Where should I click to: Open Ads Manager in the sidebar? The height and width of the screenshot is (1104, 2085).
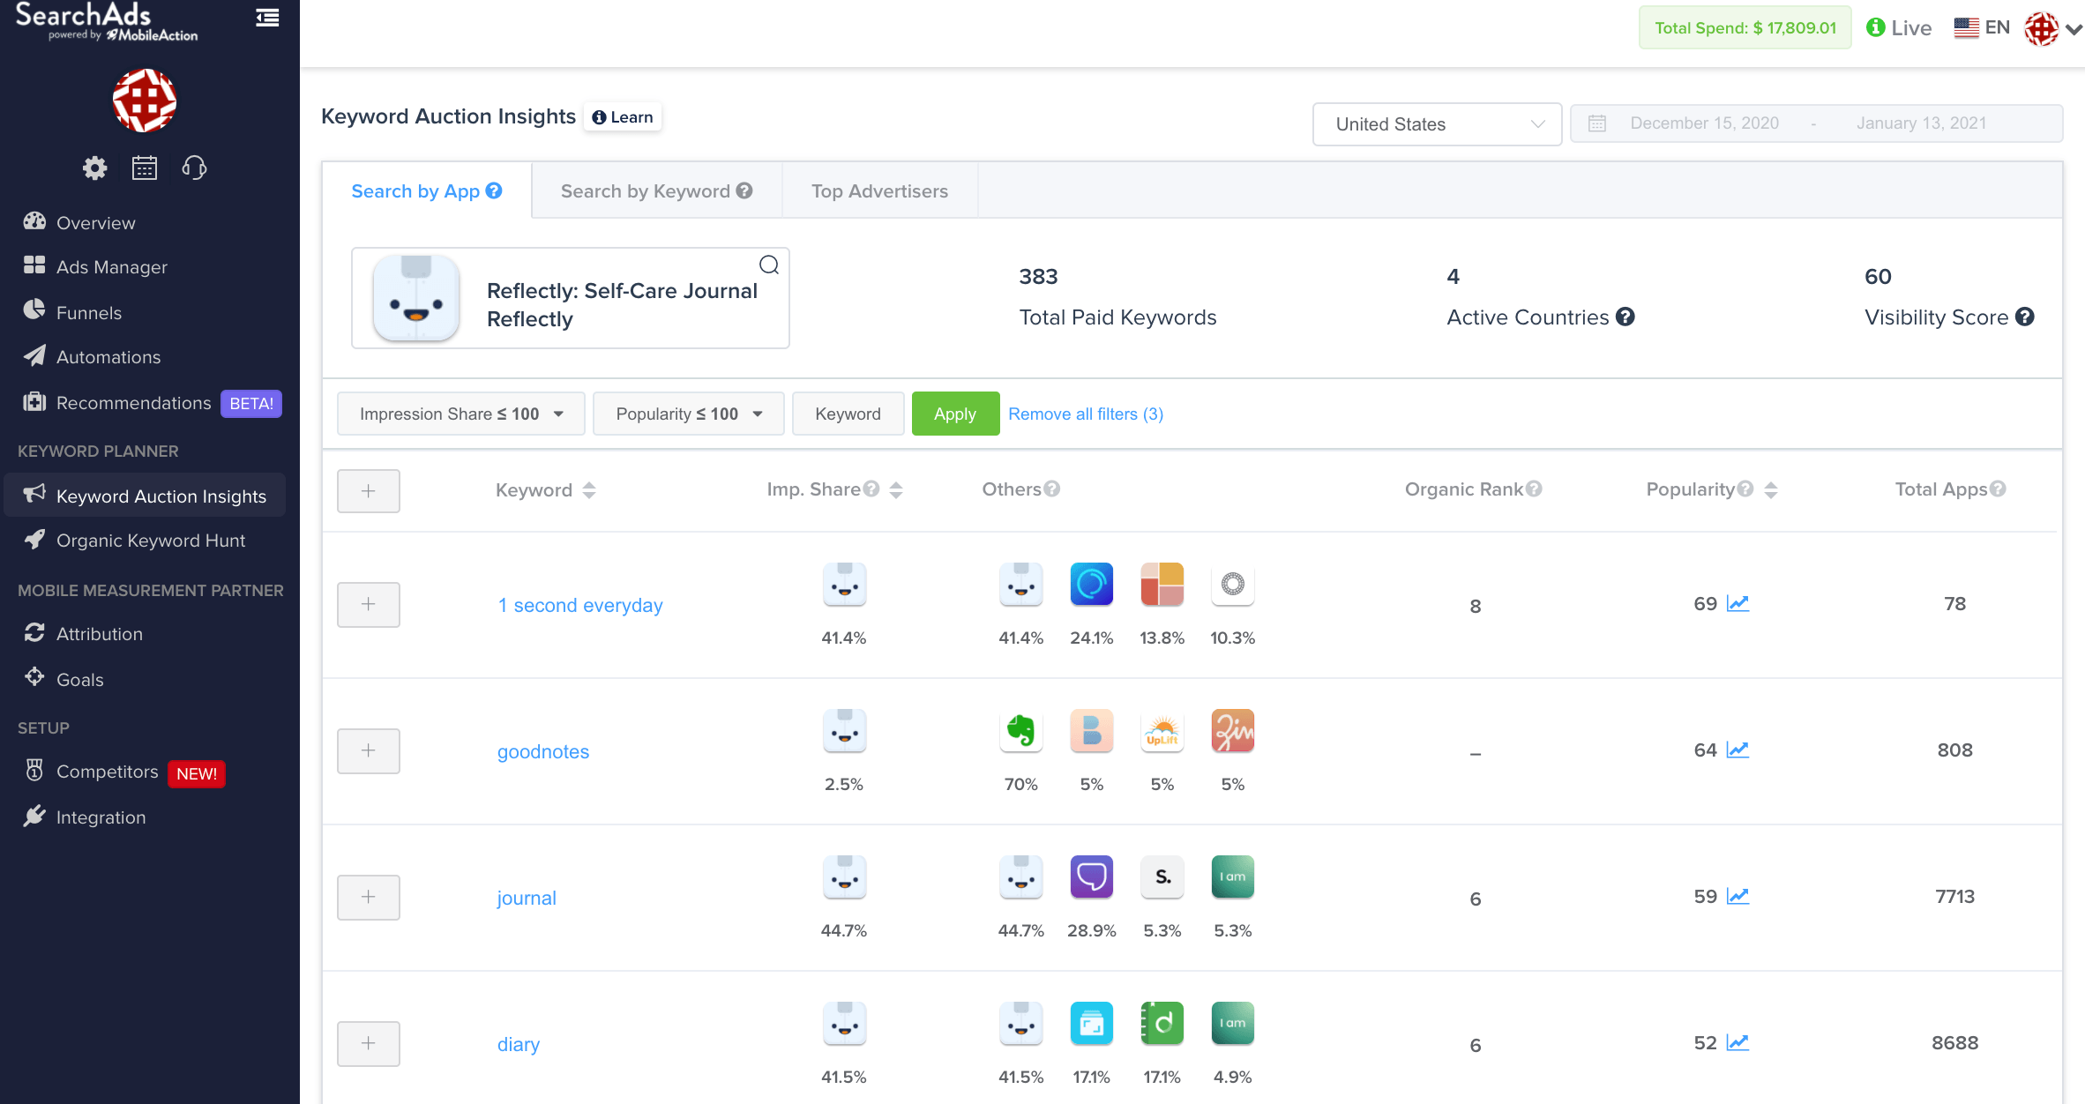[x=111, y=266]
